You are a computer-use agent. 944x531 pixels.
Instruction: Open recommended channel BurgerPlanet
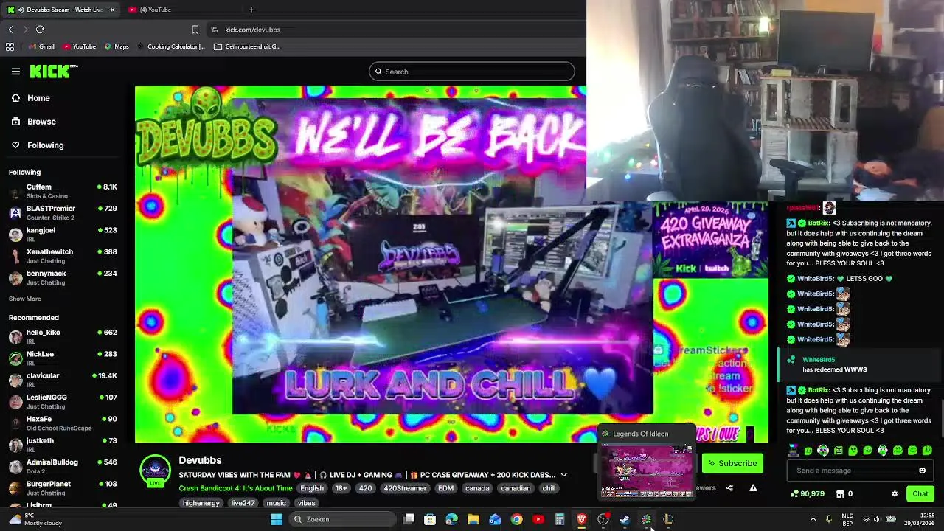click(63, 487)
